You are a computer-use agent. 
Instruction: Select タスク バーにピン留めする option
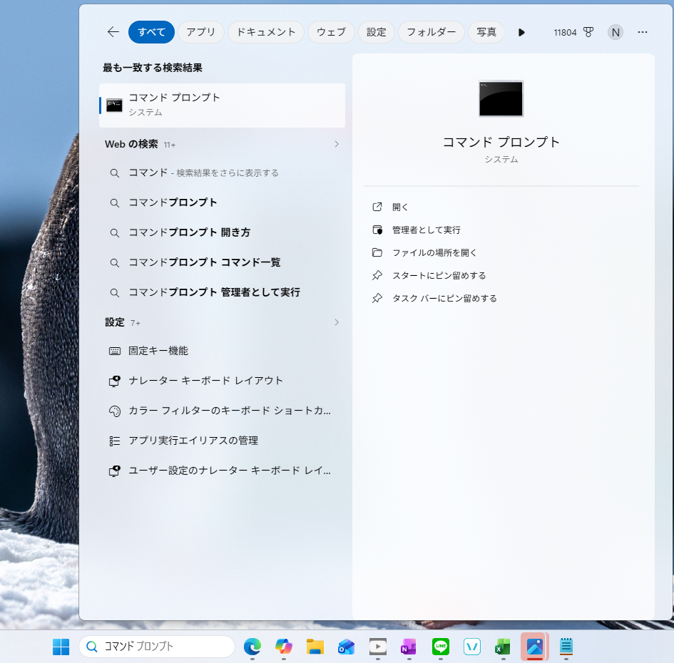tap(444, 299)
